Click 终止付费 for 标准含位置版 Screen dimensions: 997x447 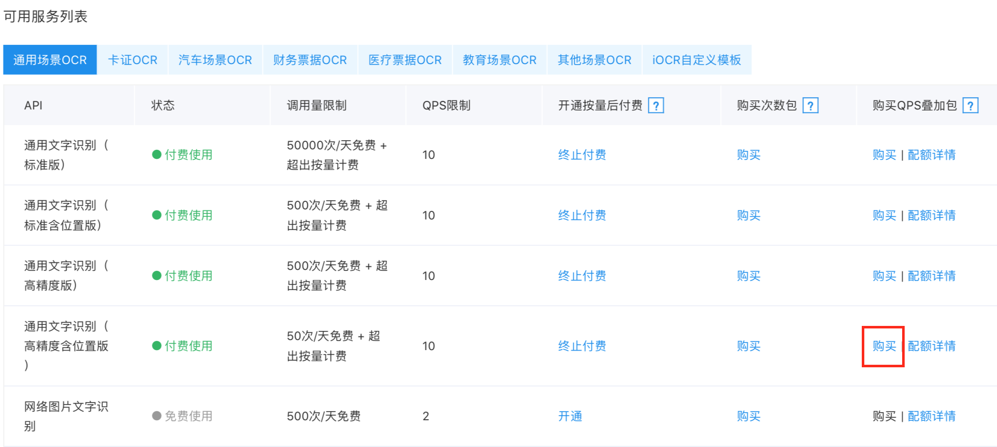coord(582,215)
